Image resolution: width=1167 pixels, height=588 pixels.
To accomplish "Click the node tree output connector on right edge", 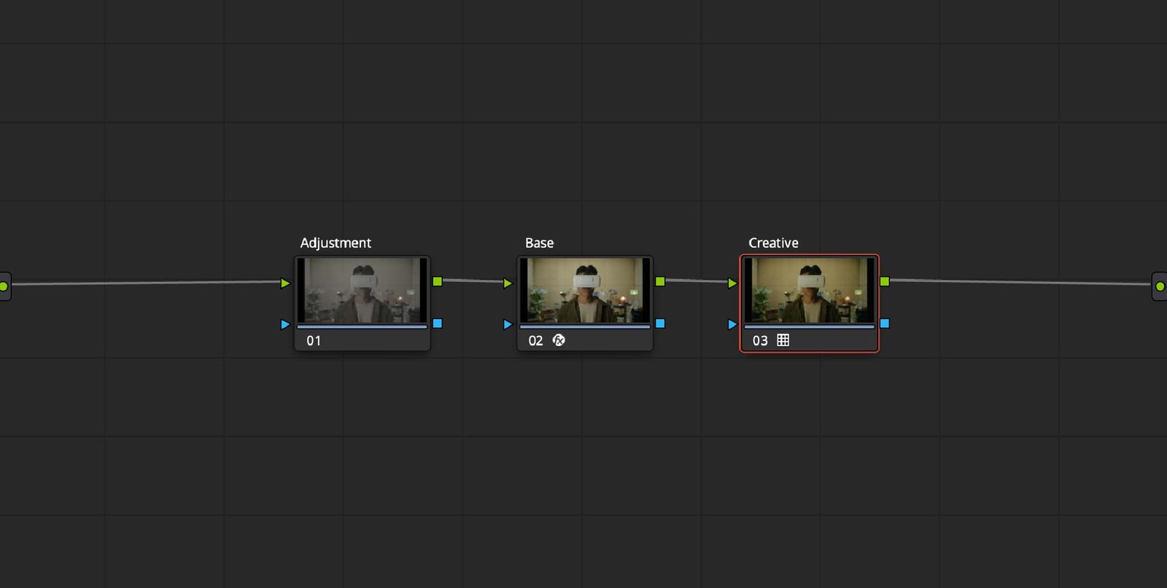I will pyautogui.click(x=1160, y=286).
